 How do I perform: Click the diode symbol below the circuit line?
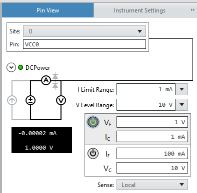pyautogui.click(x=55, y=85)
